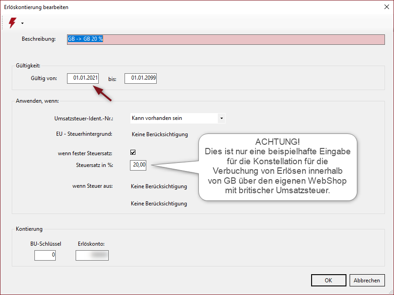The width and height of the screenshot is (394, 295).
Task: Click the ACHTUNG callout note
Action: pos(278,167)
